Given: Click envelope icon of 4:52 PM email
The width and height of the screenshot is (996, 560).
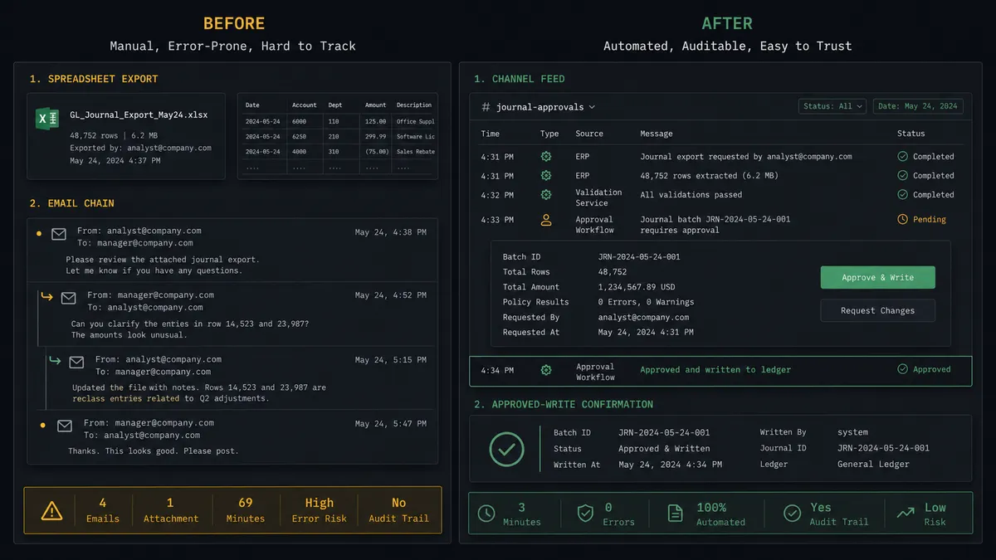Looking at the screenshot, I should tap(69, 298).
